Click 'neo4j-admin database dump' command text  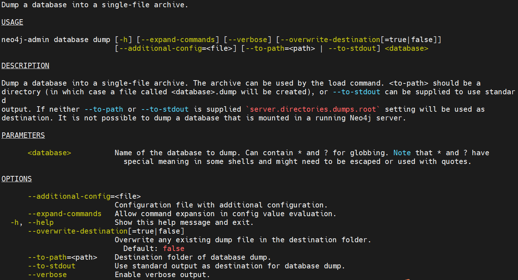[56, 40]
